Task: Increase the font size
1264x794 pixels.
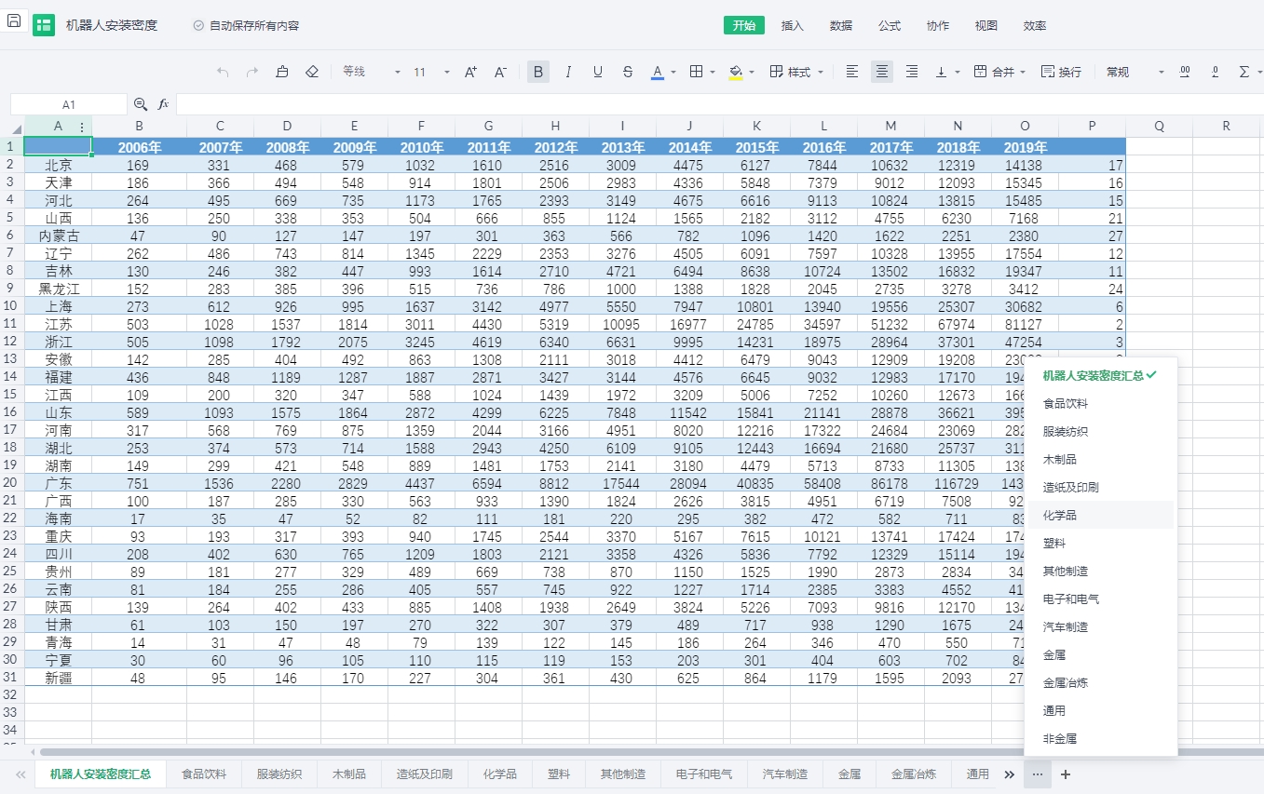Action: (x=470, y=72)
